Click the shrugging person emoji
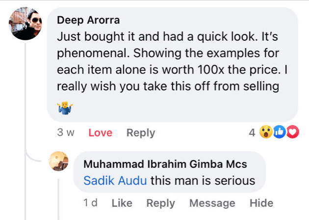 point(63,107)
